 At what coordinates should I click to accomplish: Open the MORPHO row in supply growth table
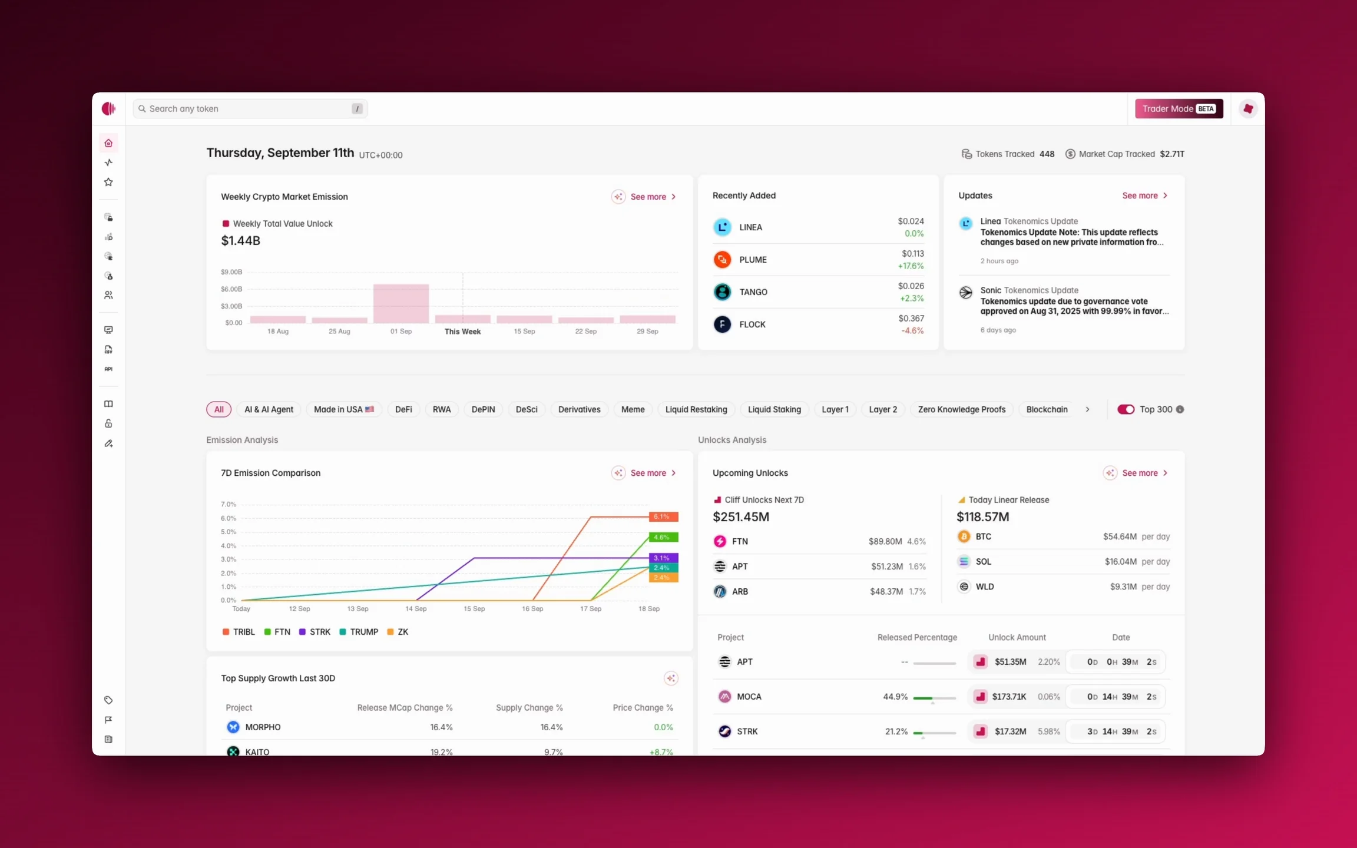point(449,727)
